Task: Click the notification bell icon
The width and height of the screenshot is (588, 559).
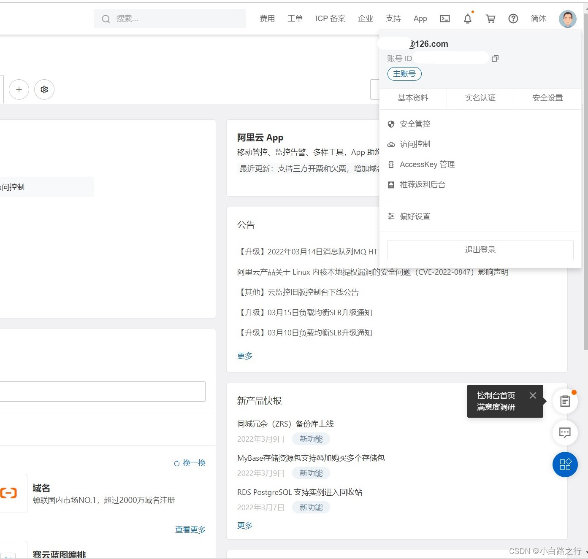Action: 468,19
